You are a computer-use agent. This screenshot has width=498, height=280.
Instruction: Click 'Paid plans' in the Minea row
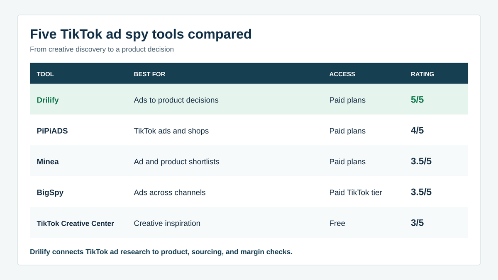347,161
